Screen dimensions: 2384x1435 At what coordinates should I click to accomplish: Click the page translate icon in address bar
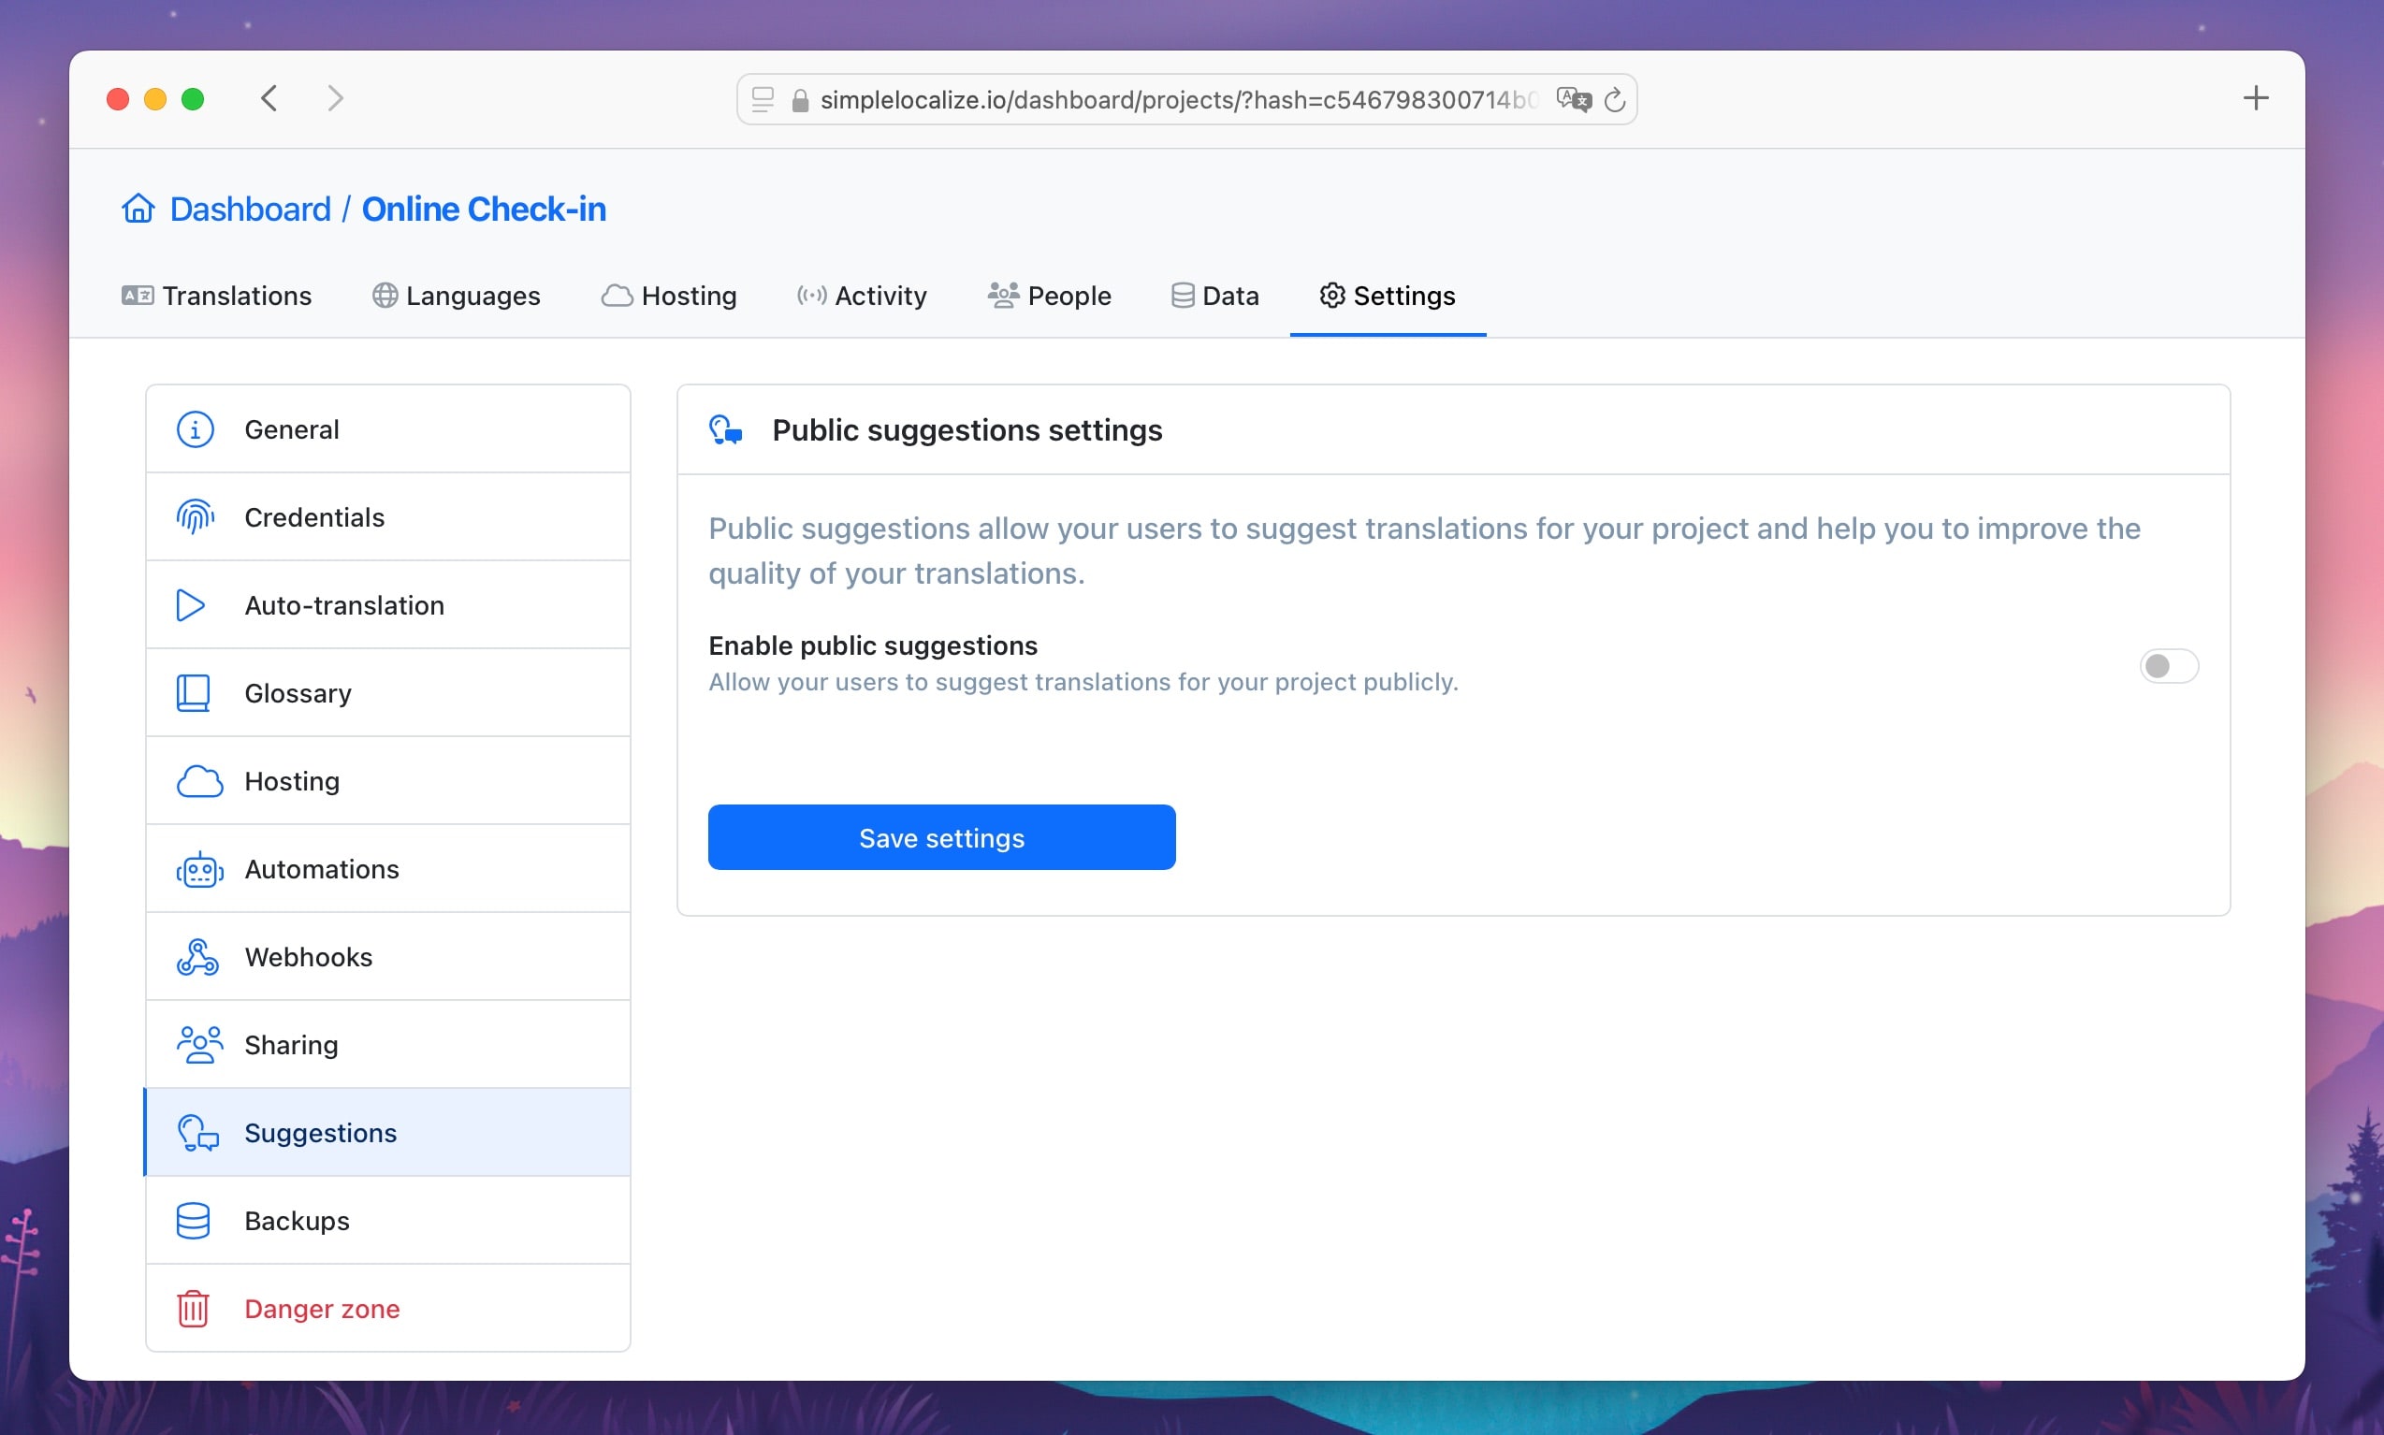pos(1574,99)
